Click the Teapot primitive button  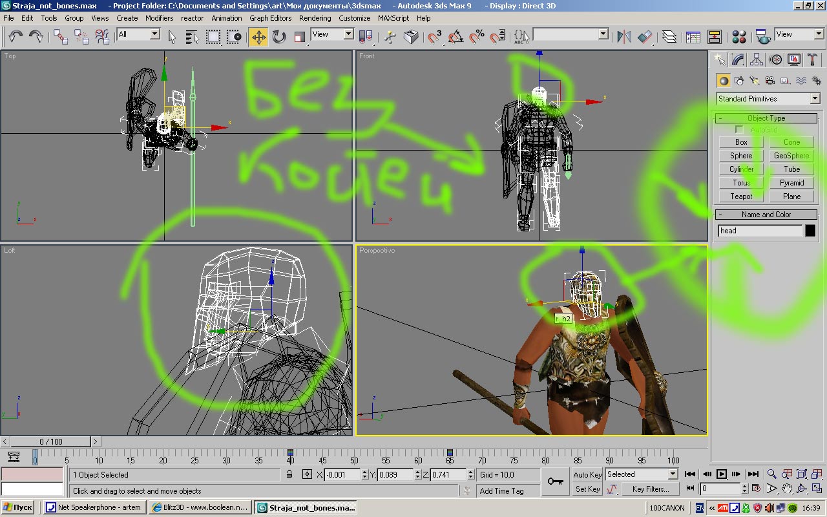click(x=741, y=196)
